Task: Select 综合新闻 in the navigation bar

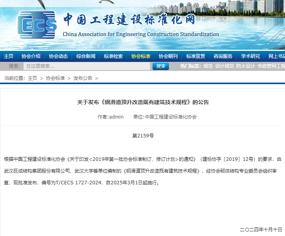Action: coord(86,56)
